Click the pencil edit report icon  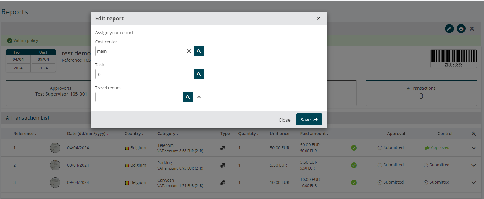click(449, 29)
